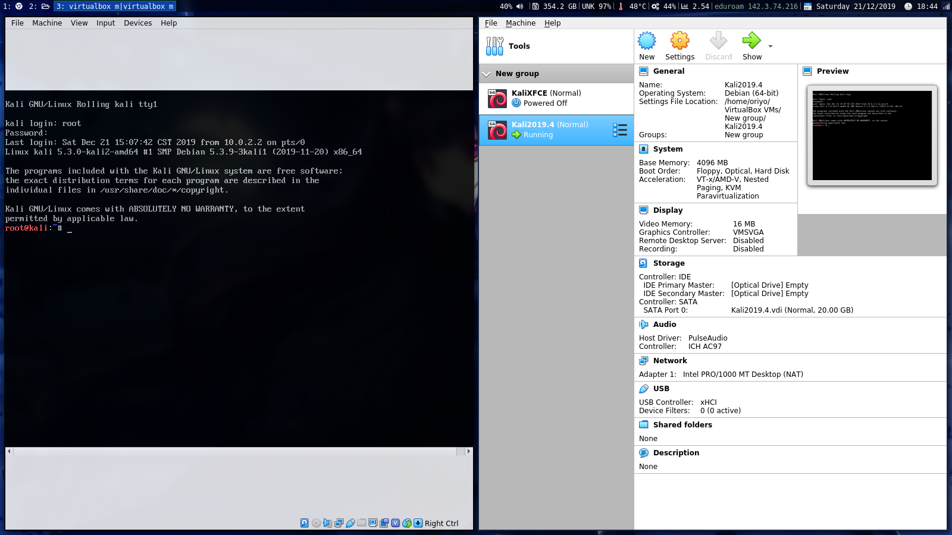Screen dimensions: 952x535
Task: Click the Display section header
Action: (x=668, y=210)
